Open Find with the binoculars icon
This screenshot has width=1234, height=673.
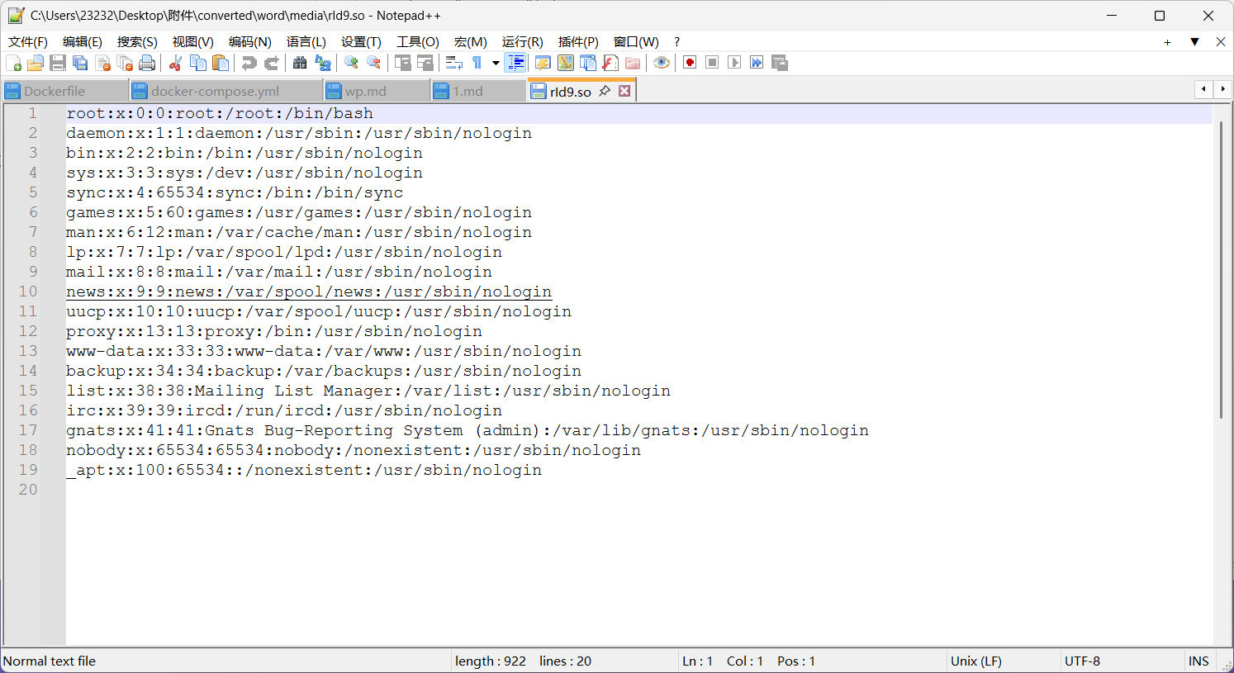point(300,63)
